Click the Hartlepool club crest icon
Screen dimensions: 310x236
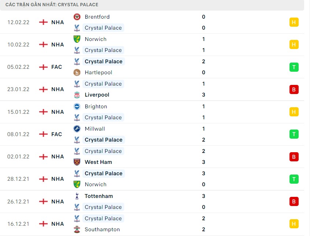tap(77, 72)
